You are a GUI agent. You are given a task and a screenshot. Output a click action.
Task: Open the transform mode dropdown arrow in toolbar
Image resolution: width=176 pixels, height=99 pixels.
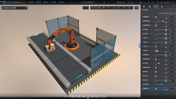click(100, 8)
